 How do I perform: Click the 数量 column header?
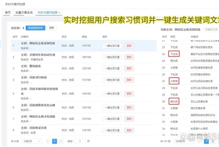tap(84, 37)
